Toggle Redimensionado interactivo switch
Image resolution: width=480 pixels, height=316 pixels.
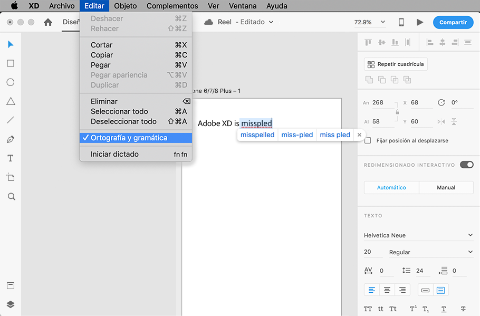click(466, 165)
